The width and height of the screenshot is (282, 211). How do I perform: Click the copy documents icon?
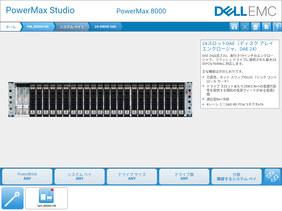point(256,27)
